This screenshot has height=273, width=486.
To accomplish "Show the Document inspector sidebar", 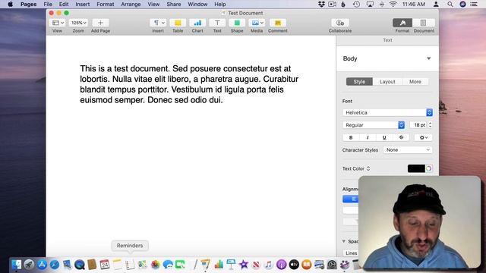I will coord(424,23).
